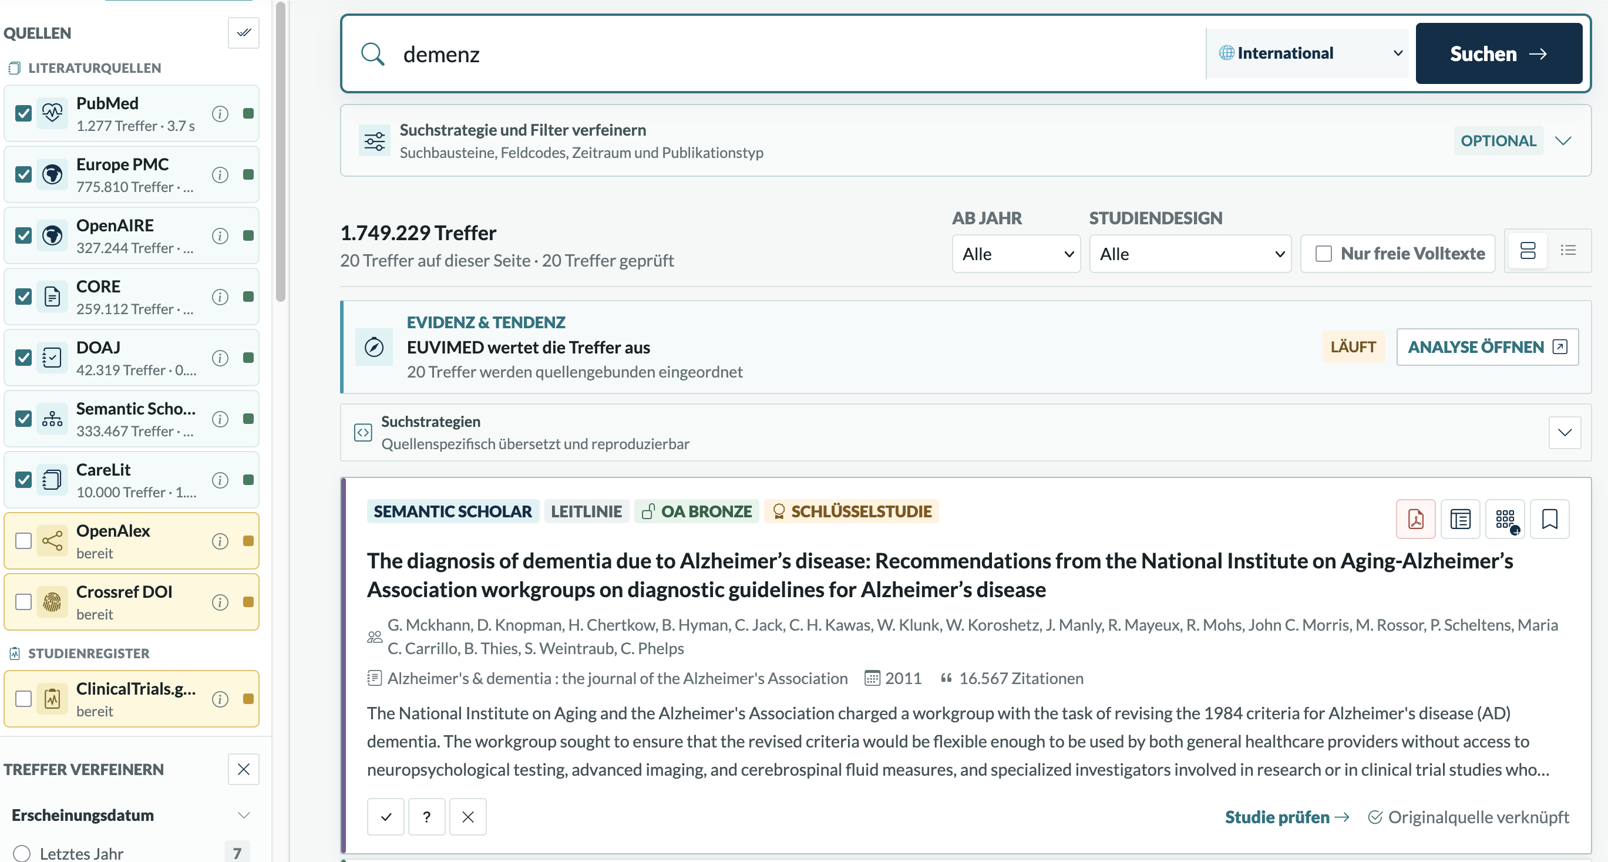Image resolution: width=1608 pixels, height=862 pixels.
Task: Click the OpenAlex share-nodes icon
Action: 52,541
